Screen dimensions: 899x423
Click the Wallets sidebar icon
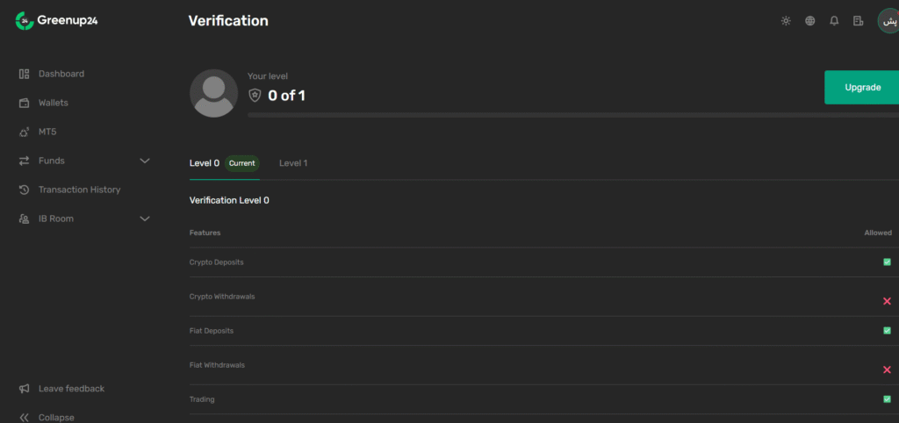24,104
